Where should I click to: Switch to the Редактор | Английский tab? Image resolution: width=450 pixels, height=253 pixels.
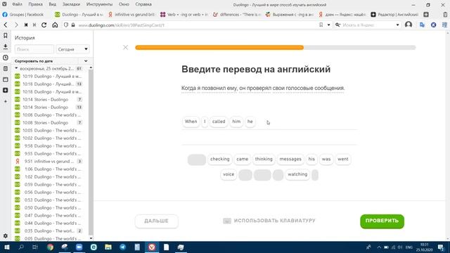tap(394, 14)
